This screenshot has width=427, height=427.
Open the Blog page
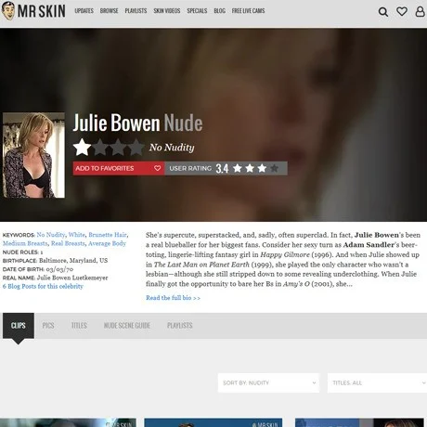coord(219,11)
